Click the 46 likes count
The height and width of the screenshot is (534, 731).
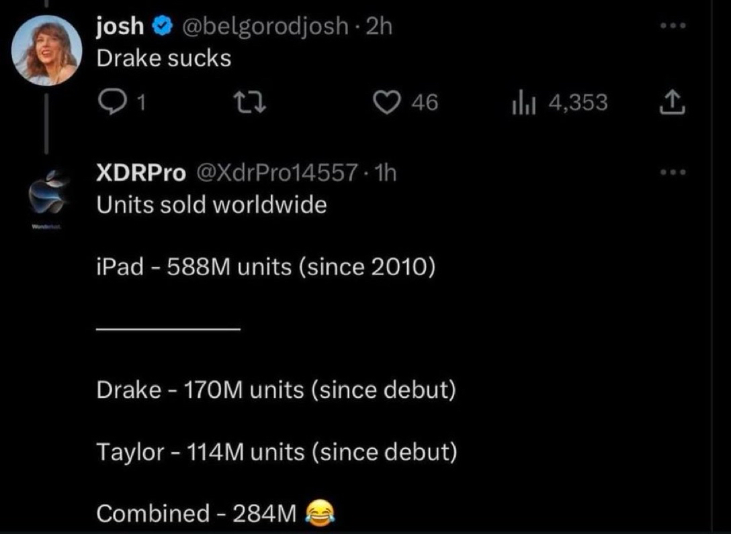pos(423,103)
